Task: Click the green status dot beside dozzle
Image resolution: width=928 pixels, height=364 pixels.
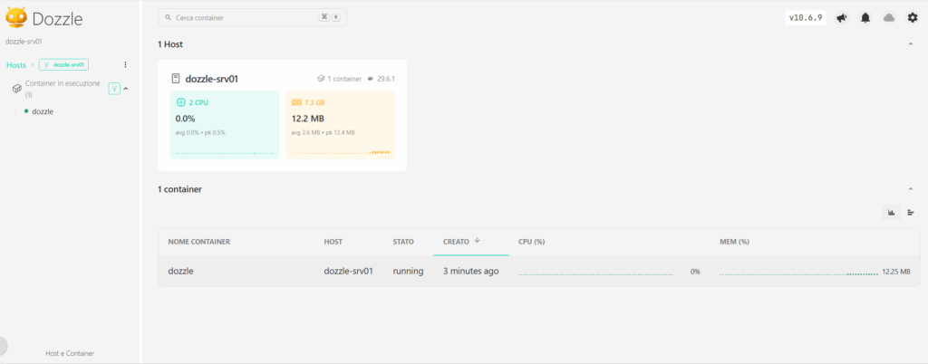Action: pyautogui.click(x=26, y=111)
